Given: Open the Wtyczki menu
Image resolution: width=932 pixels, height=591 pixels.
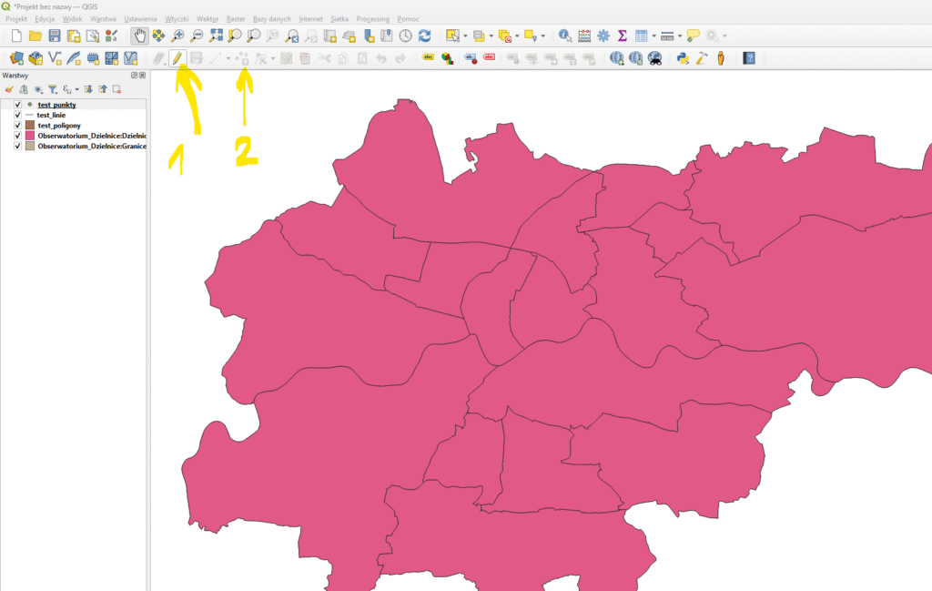Looking at the screenshot, I should [177, 18].
